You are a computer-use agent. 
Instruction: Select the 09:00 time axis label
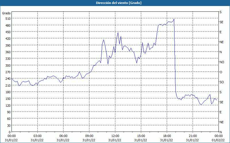click(x=89, y=136)
